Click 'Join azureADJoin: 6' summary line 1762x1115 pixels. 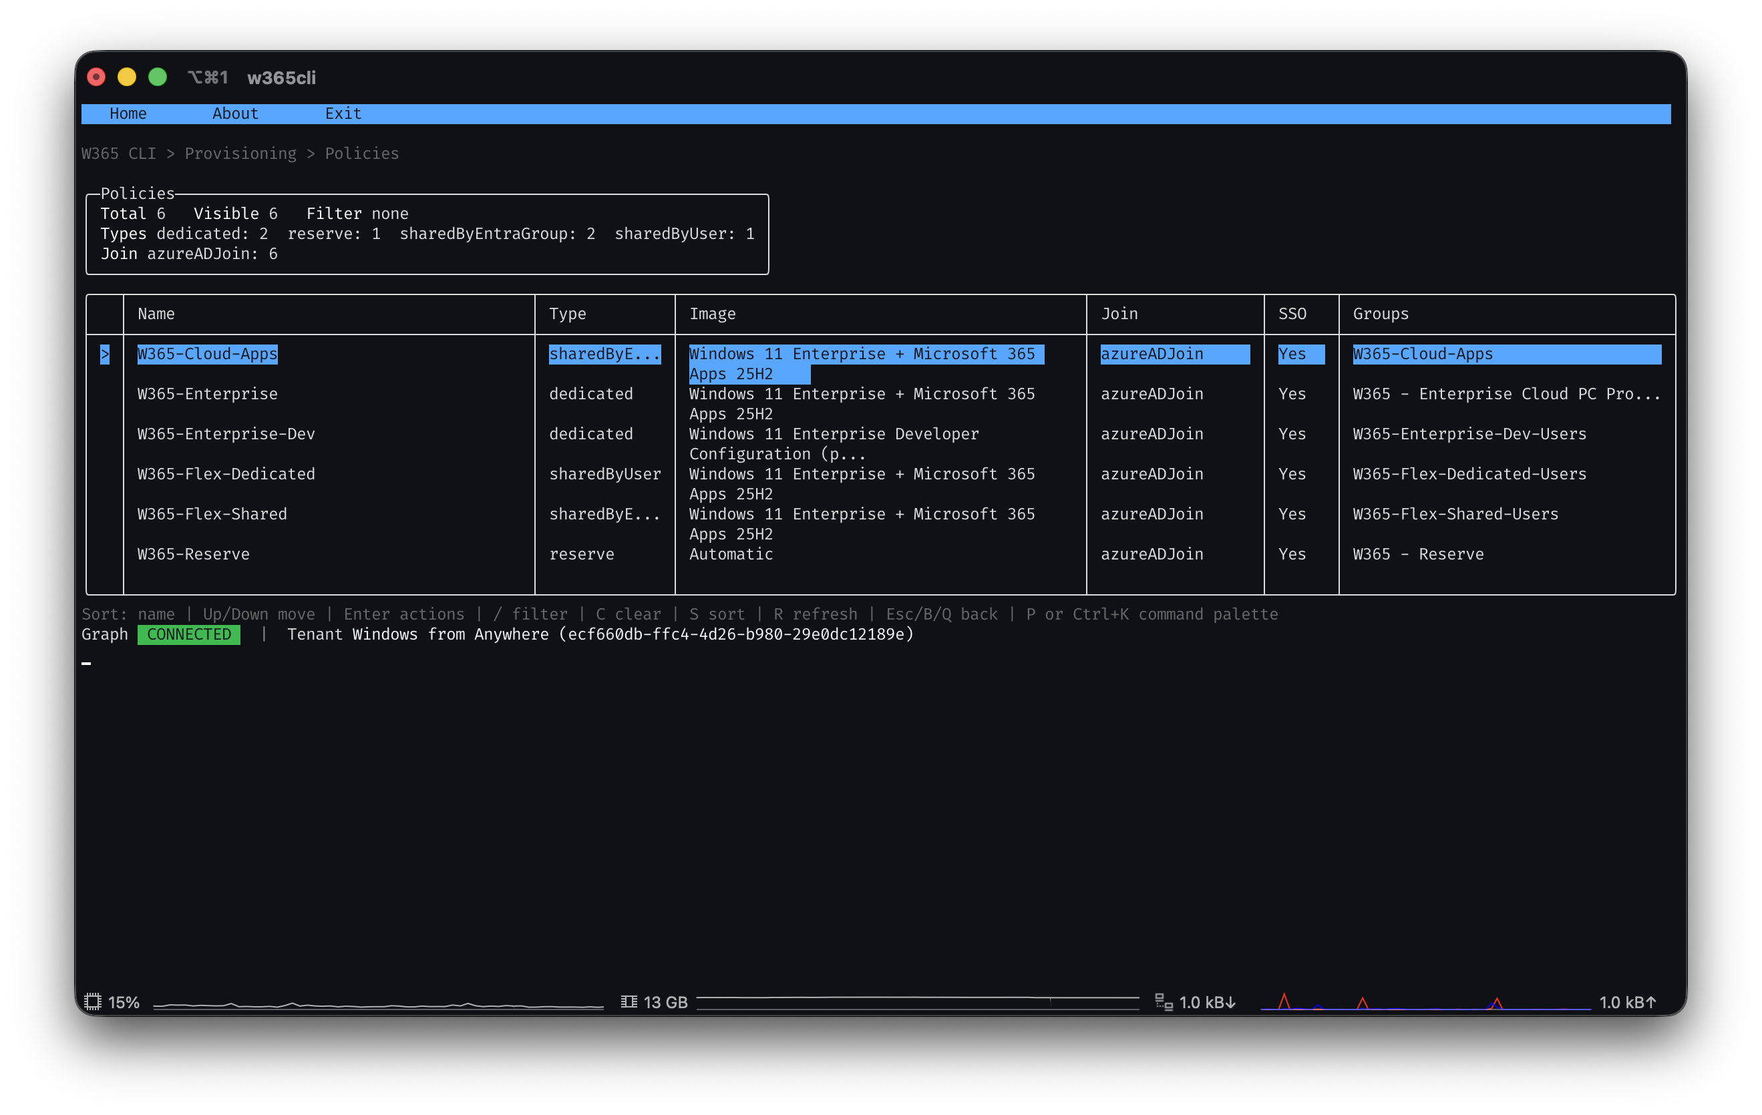pos(189,254)
